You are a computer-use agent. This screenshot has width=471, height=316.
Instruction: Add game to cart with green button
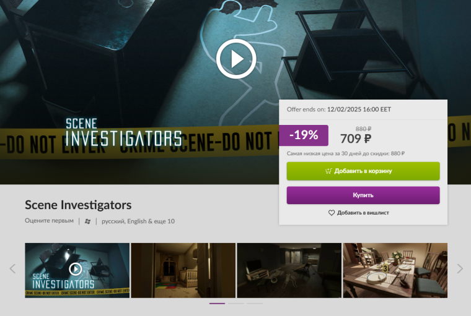tap(363, 171)
